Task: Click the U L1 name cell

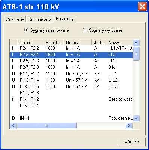Action: click(x=113, y=74)
